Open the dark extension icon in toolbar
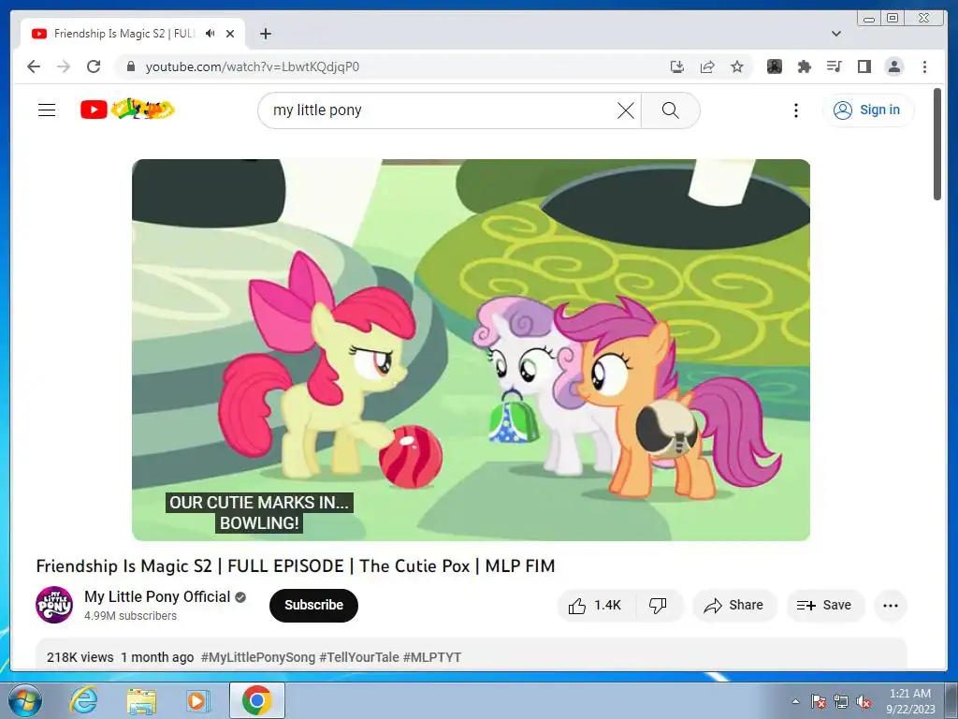Screen dimensions: 958x719 tap(774, 66)
